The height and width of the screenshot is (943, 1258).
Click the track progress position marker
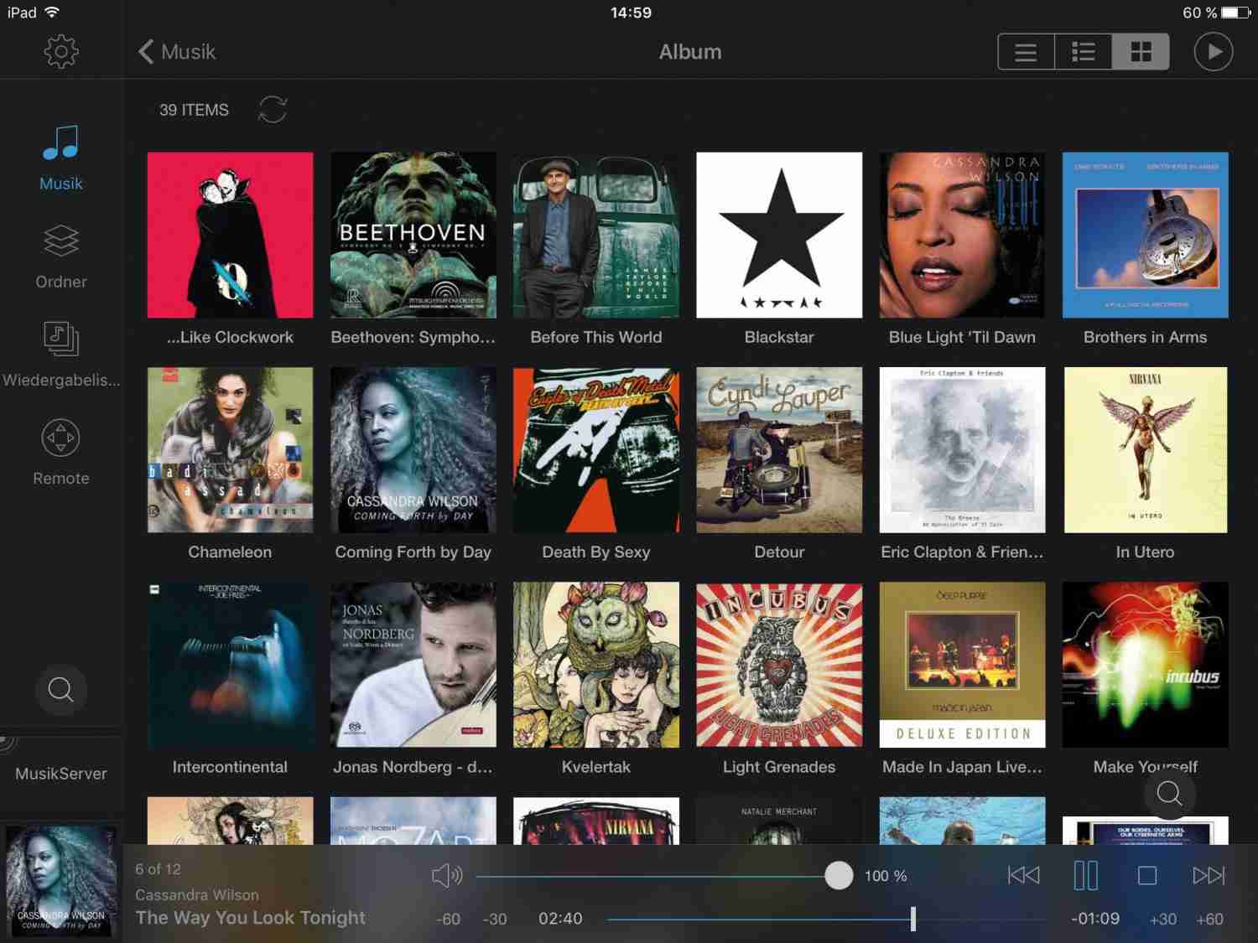[913, 919]
